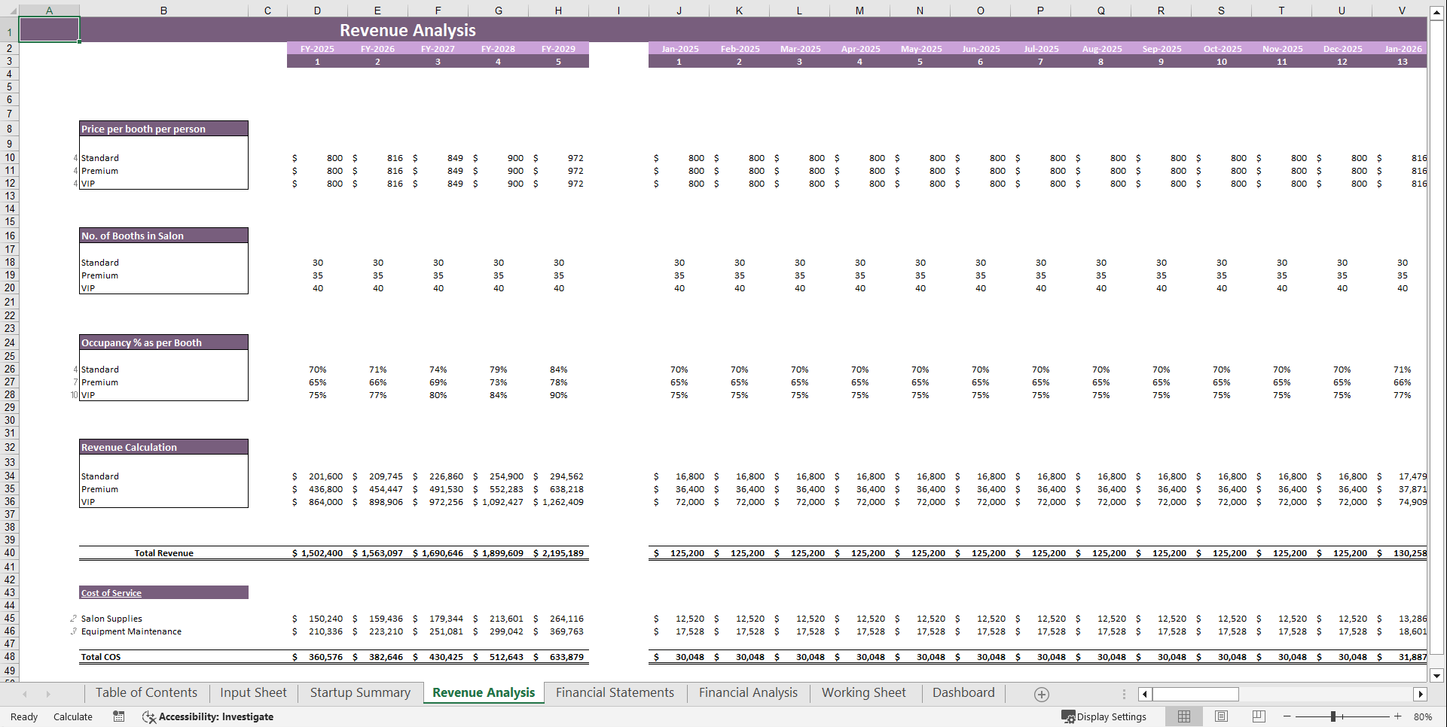Switch to the Input Sheet tab
Image resolution: width=1447 pixels, height=727 pixels.
tap(252, 692)
